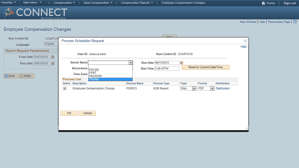Open the New Window link

[248, 22]
